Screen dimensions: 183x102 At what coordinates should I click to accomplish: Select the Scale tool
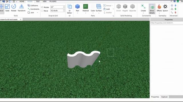click(x=7, y=8)
